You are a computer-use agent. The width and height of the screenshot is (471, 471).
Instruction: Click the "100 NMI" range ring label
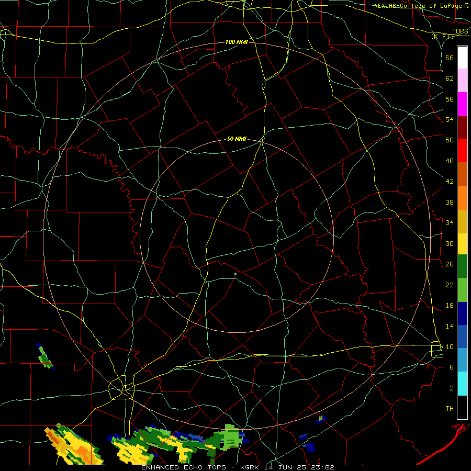pos(237,42)
